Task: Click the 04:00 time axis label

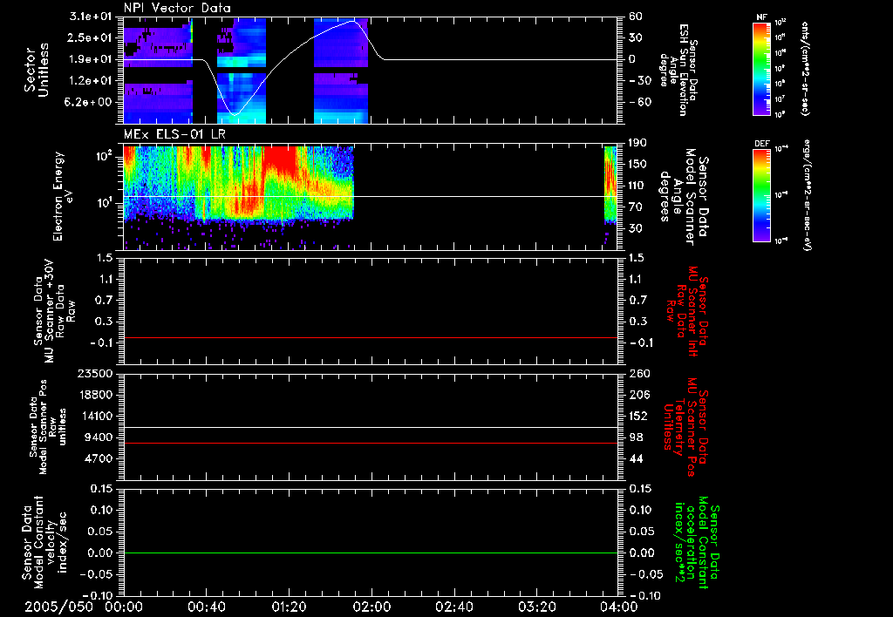Action: (618, 607)
